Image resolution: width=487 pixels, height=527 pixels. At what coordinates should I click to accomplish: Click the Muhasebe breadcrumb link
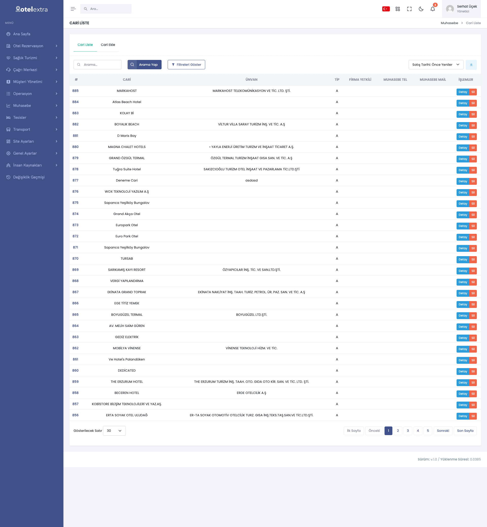(449, 23)
